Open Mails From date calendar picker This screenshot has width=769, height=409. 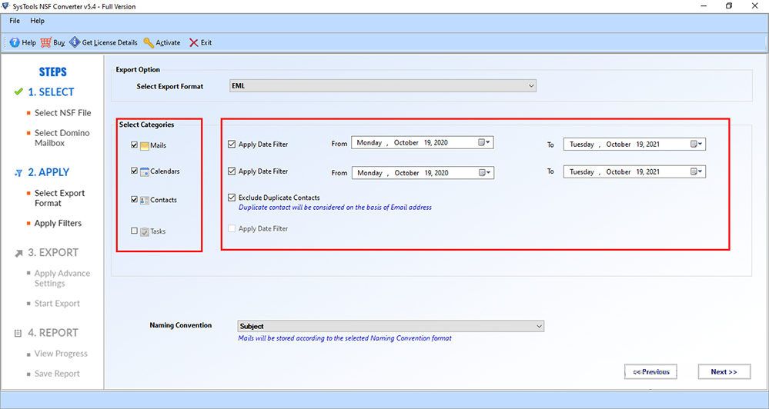tap(484, 142)
